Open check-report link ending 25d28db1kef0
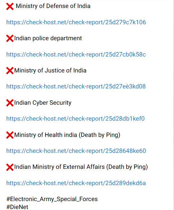This screenshot has height=210, width=174. 76,119
